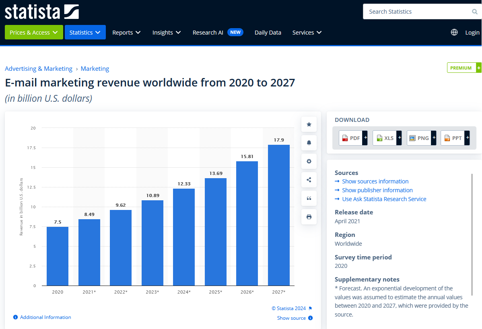The image size is (482, 329).
Task: Print the chart using printer icon
Action: point(309,217)
